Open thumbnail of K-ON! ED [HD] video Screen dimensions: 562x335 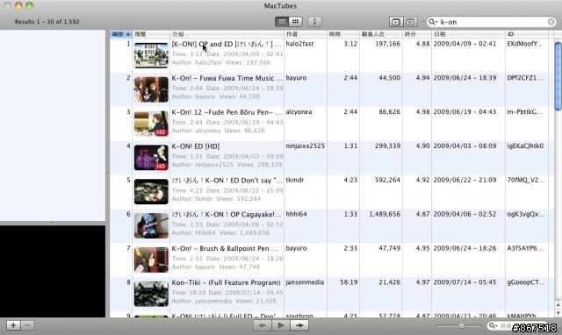[x=151, y=158]
